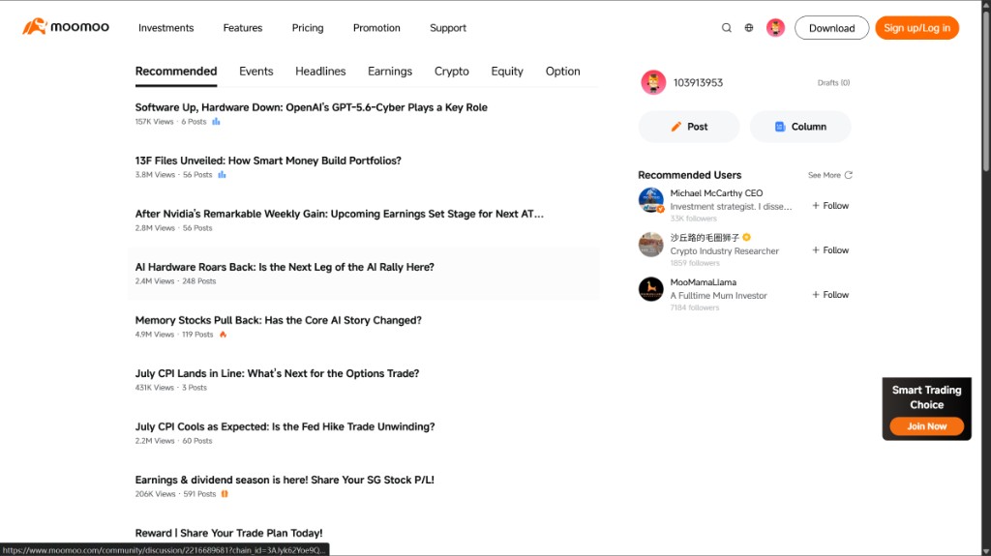Open AI Hardware Roars Back topic

click(285, 267)
